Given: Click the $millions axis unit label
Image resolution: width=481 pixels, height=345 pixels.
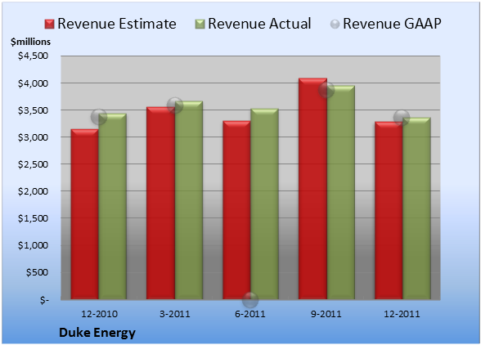Looking at the screenshot, I should tap(30, 42).
